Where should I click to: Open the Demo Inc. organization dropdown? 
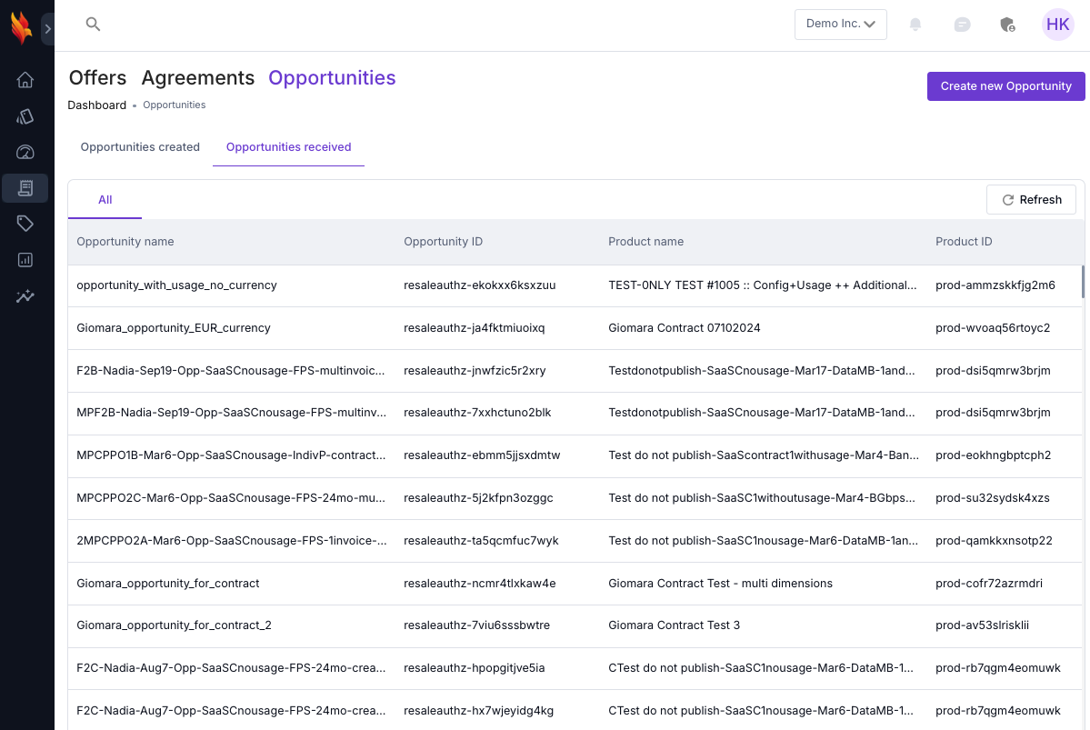point(840,25)
